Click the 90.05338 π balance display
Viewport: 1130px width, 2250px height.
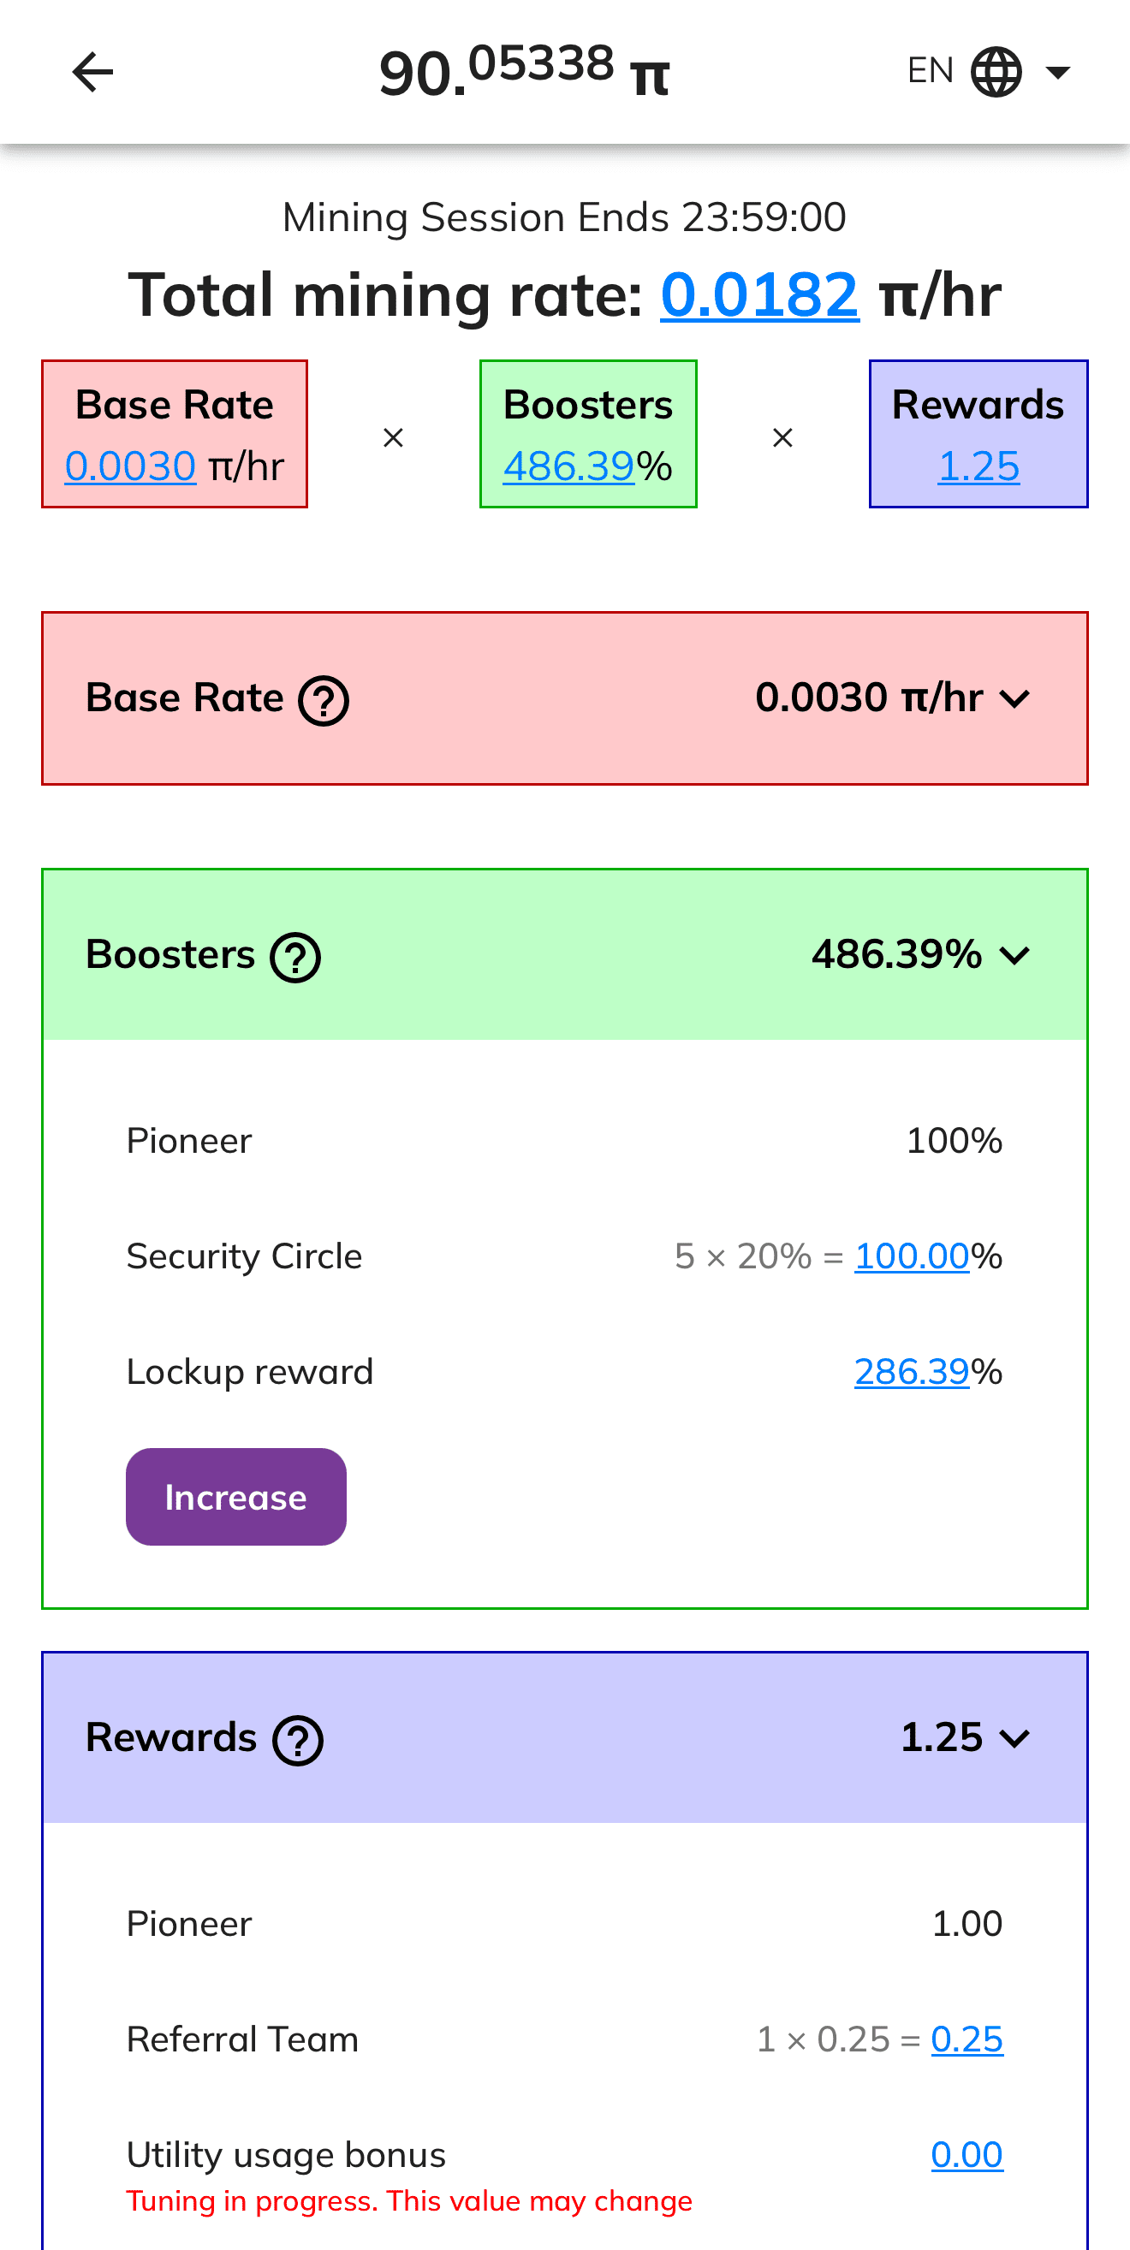(521, 72)
